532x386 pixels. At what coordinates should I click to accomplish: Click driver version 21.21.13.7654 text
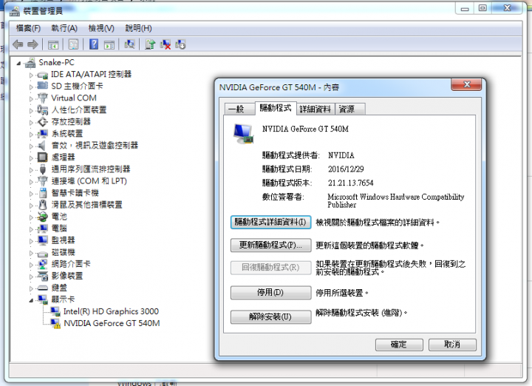click(350, 183)
